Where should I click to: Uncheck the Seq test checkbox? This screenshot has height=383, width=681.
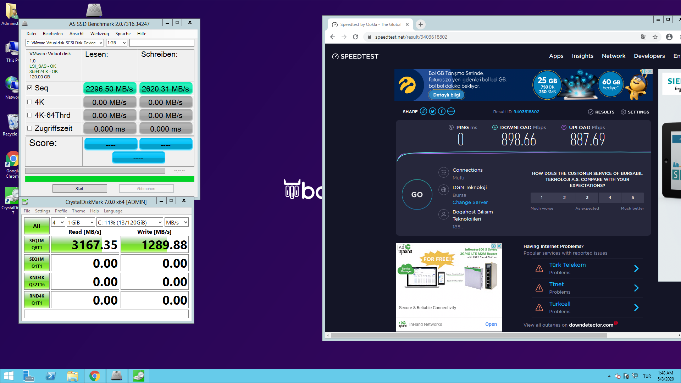[30, 88]
